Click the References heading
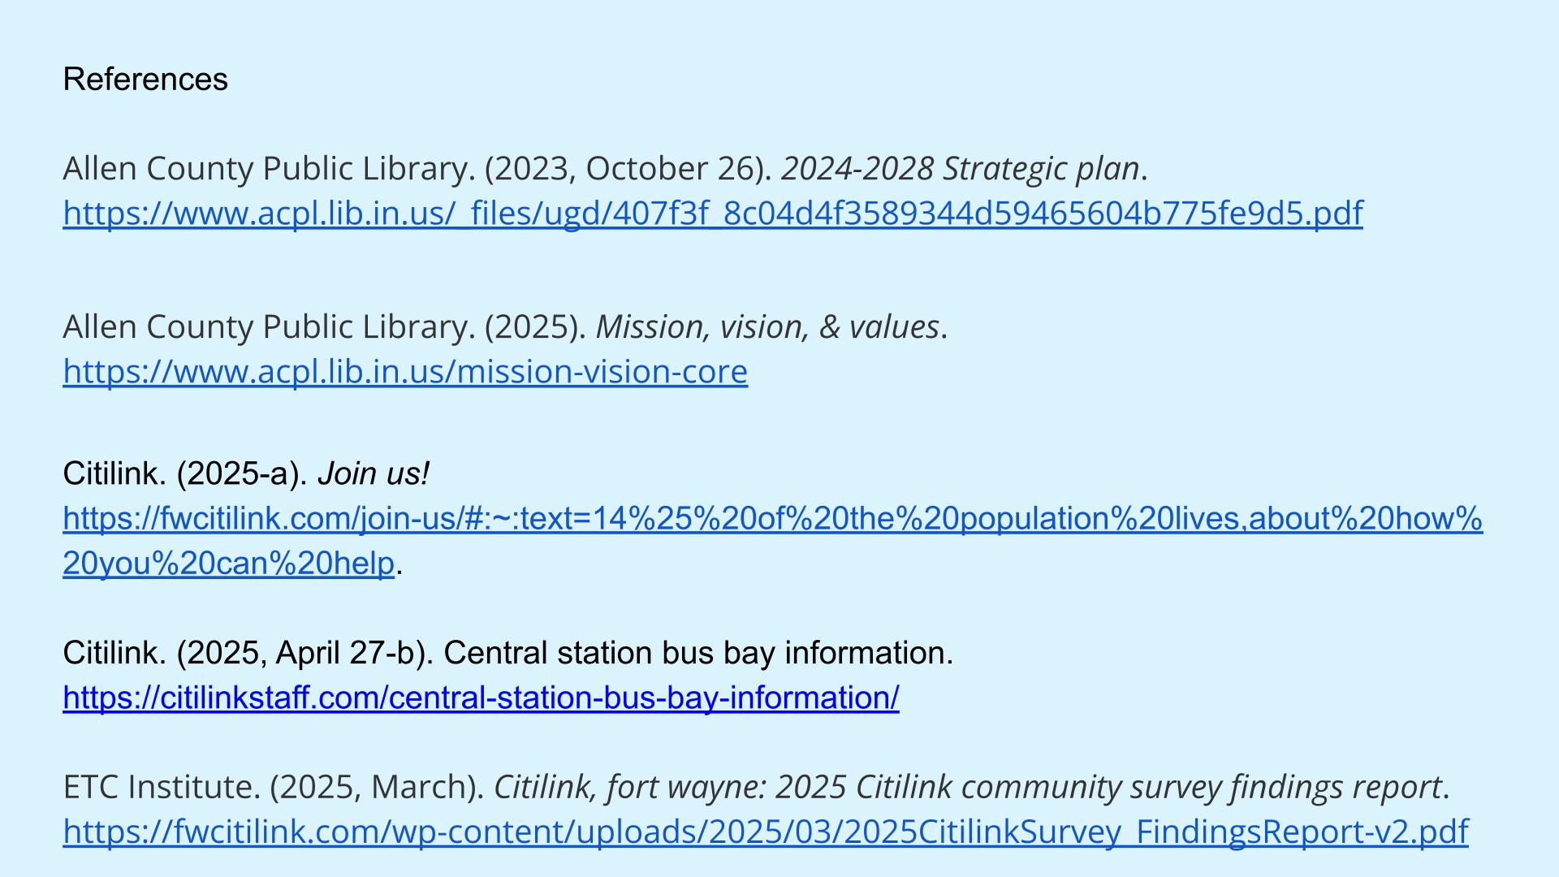 point(145,80)
